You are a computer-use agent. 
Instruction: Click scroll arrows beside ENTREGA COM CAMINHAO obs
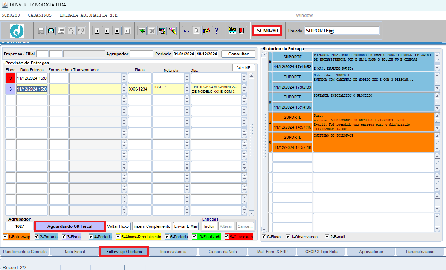[x=244, y=89]
